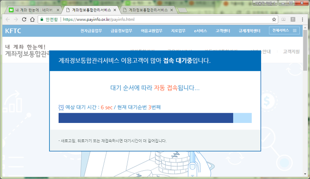This screenshot has height=179, width=310.
Task: Click the 현재 대기순번 3번째 text
Action: [139, 107]
